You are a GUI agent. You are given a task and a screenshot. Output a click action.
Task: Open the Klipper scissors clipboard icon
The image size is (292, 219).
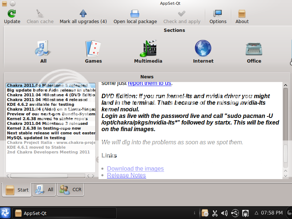[x=215, y=213]
